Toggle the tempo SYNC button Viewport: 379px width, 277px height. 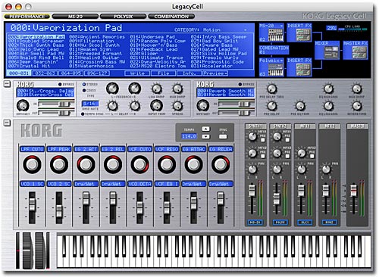223,136
